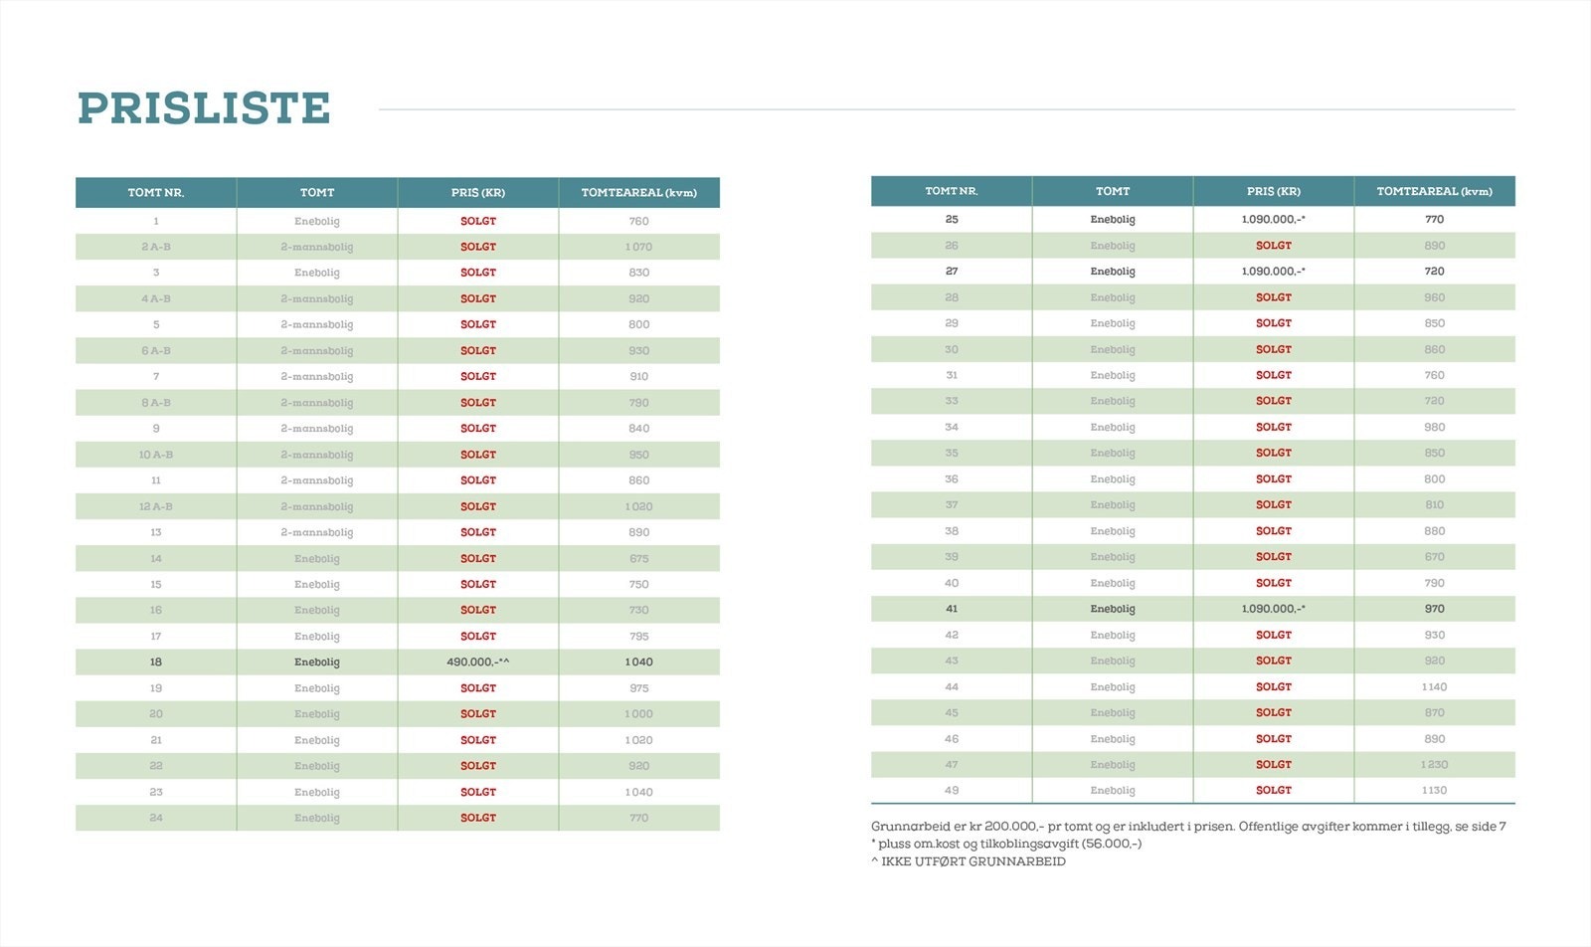Select plot number 27 in right table

(x=952, y=272)
